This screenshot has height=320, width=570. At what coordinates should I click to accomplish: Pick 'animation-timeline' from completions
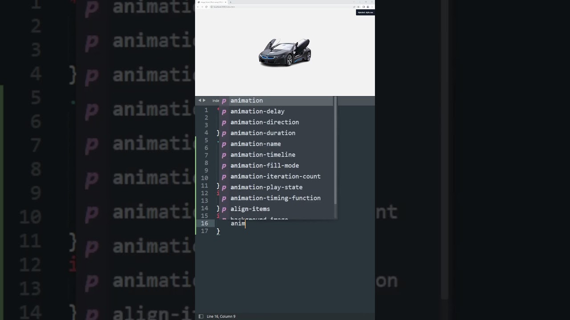(x=276, y=155)
